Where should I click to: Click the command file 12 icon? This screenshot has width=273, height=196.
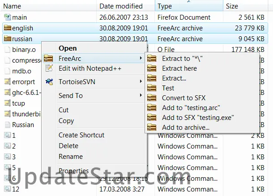[x=7, y=189]
